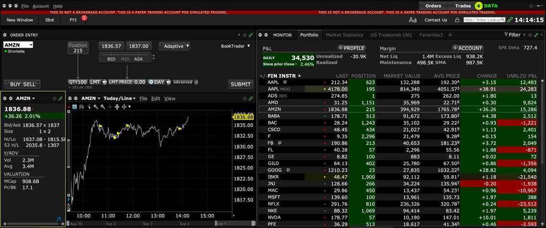The image size is (546, 228).
Task: Click the lock icon beside Contact Us
Action: [x=457, y=20]
